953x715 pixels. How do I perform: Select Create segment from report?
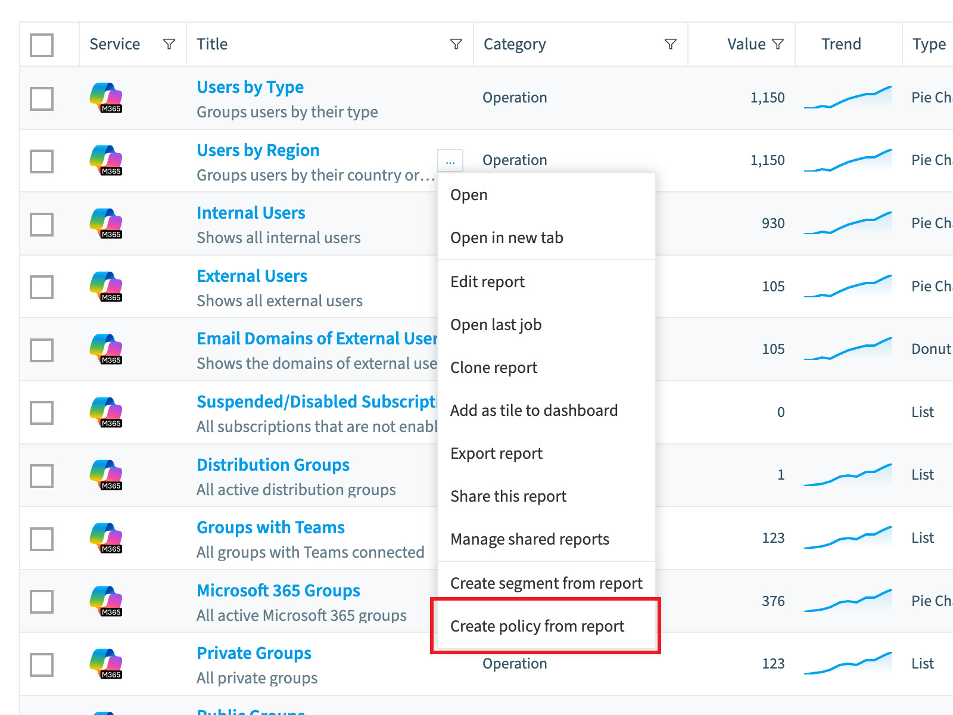[547, 583]
